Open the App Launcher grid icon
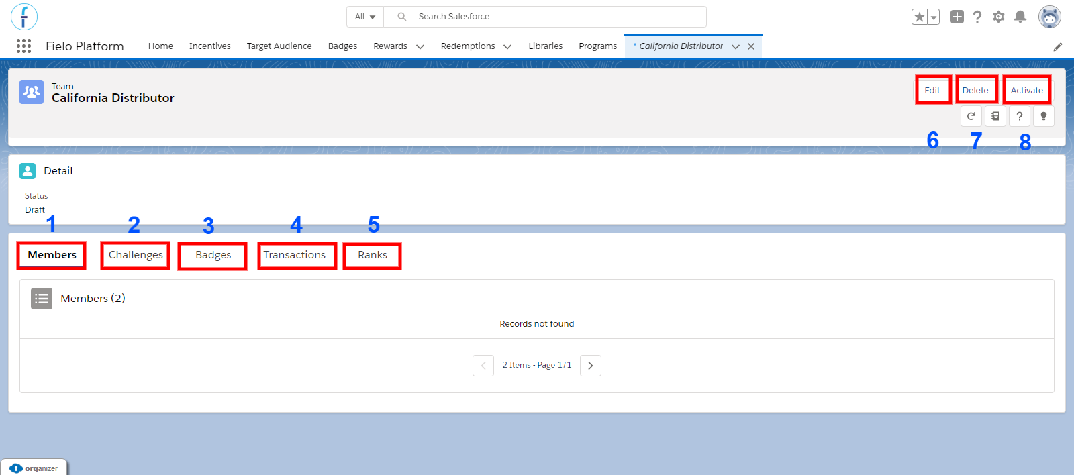The image size is (1074, 475). (23, 46)
